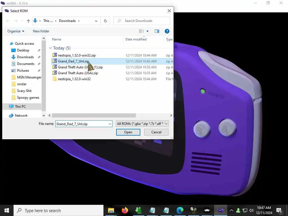Click the download arrow icon in address bar
Viewport: 288px width, 216px height.
(x=35, y=21)
